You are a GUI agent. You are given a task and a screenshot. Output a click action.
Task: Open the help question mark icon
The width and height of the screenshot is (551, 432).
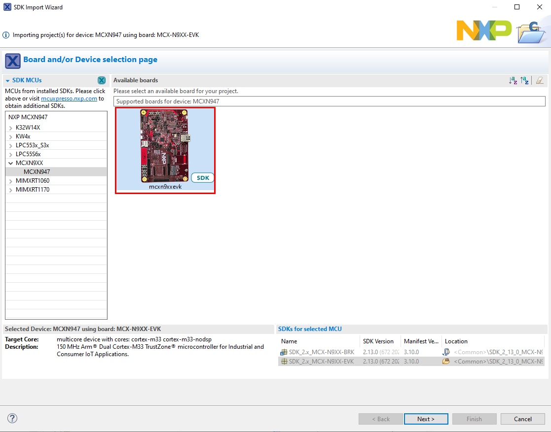point(12,418)
